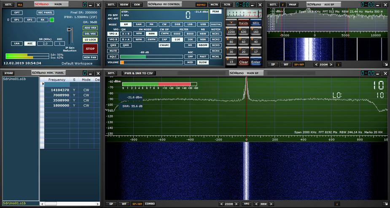Click the MCTR button

point(214,5)
